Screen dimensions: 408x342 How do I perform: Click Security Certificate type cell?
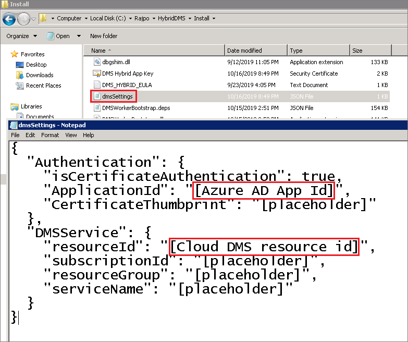click(x=314, y=74)
